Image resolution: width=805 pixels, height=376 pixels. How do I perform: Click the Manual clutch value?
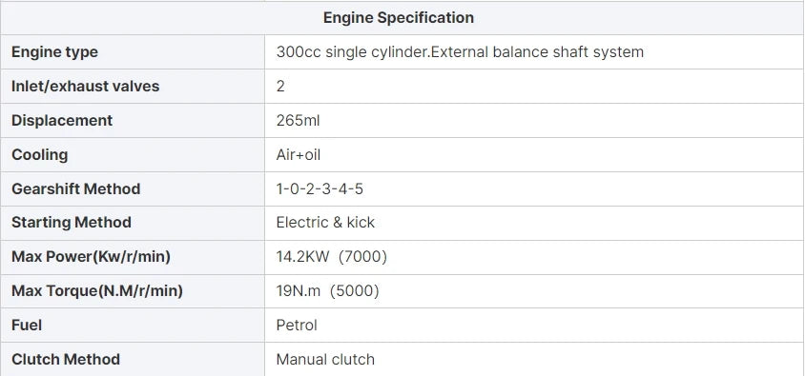[325, 359]
